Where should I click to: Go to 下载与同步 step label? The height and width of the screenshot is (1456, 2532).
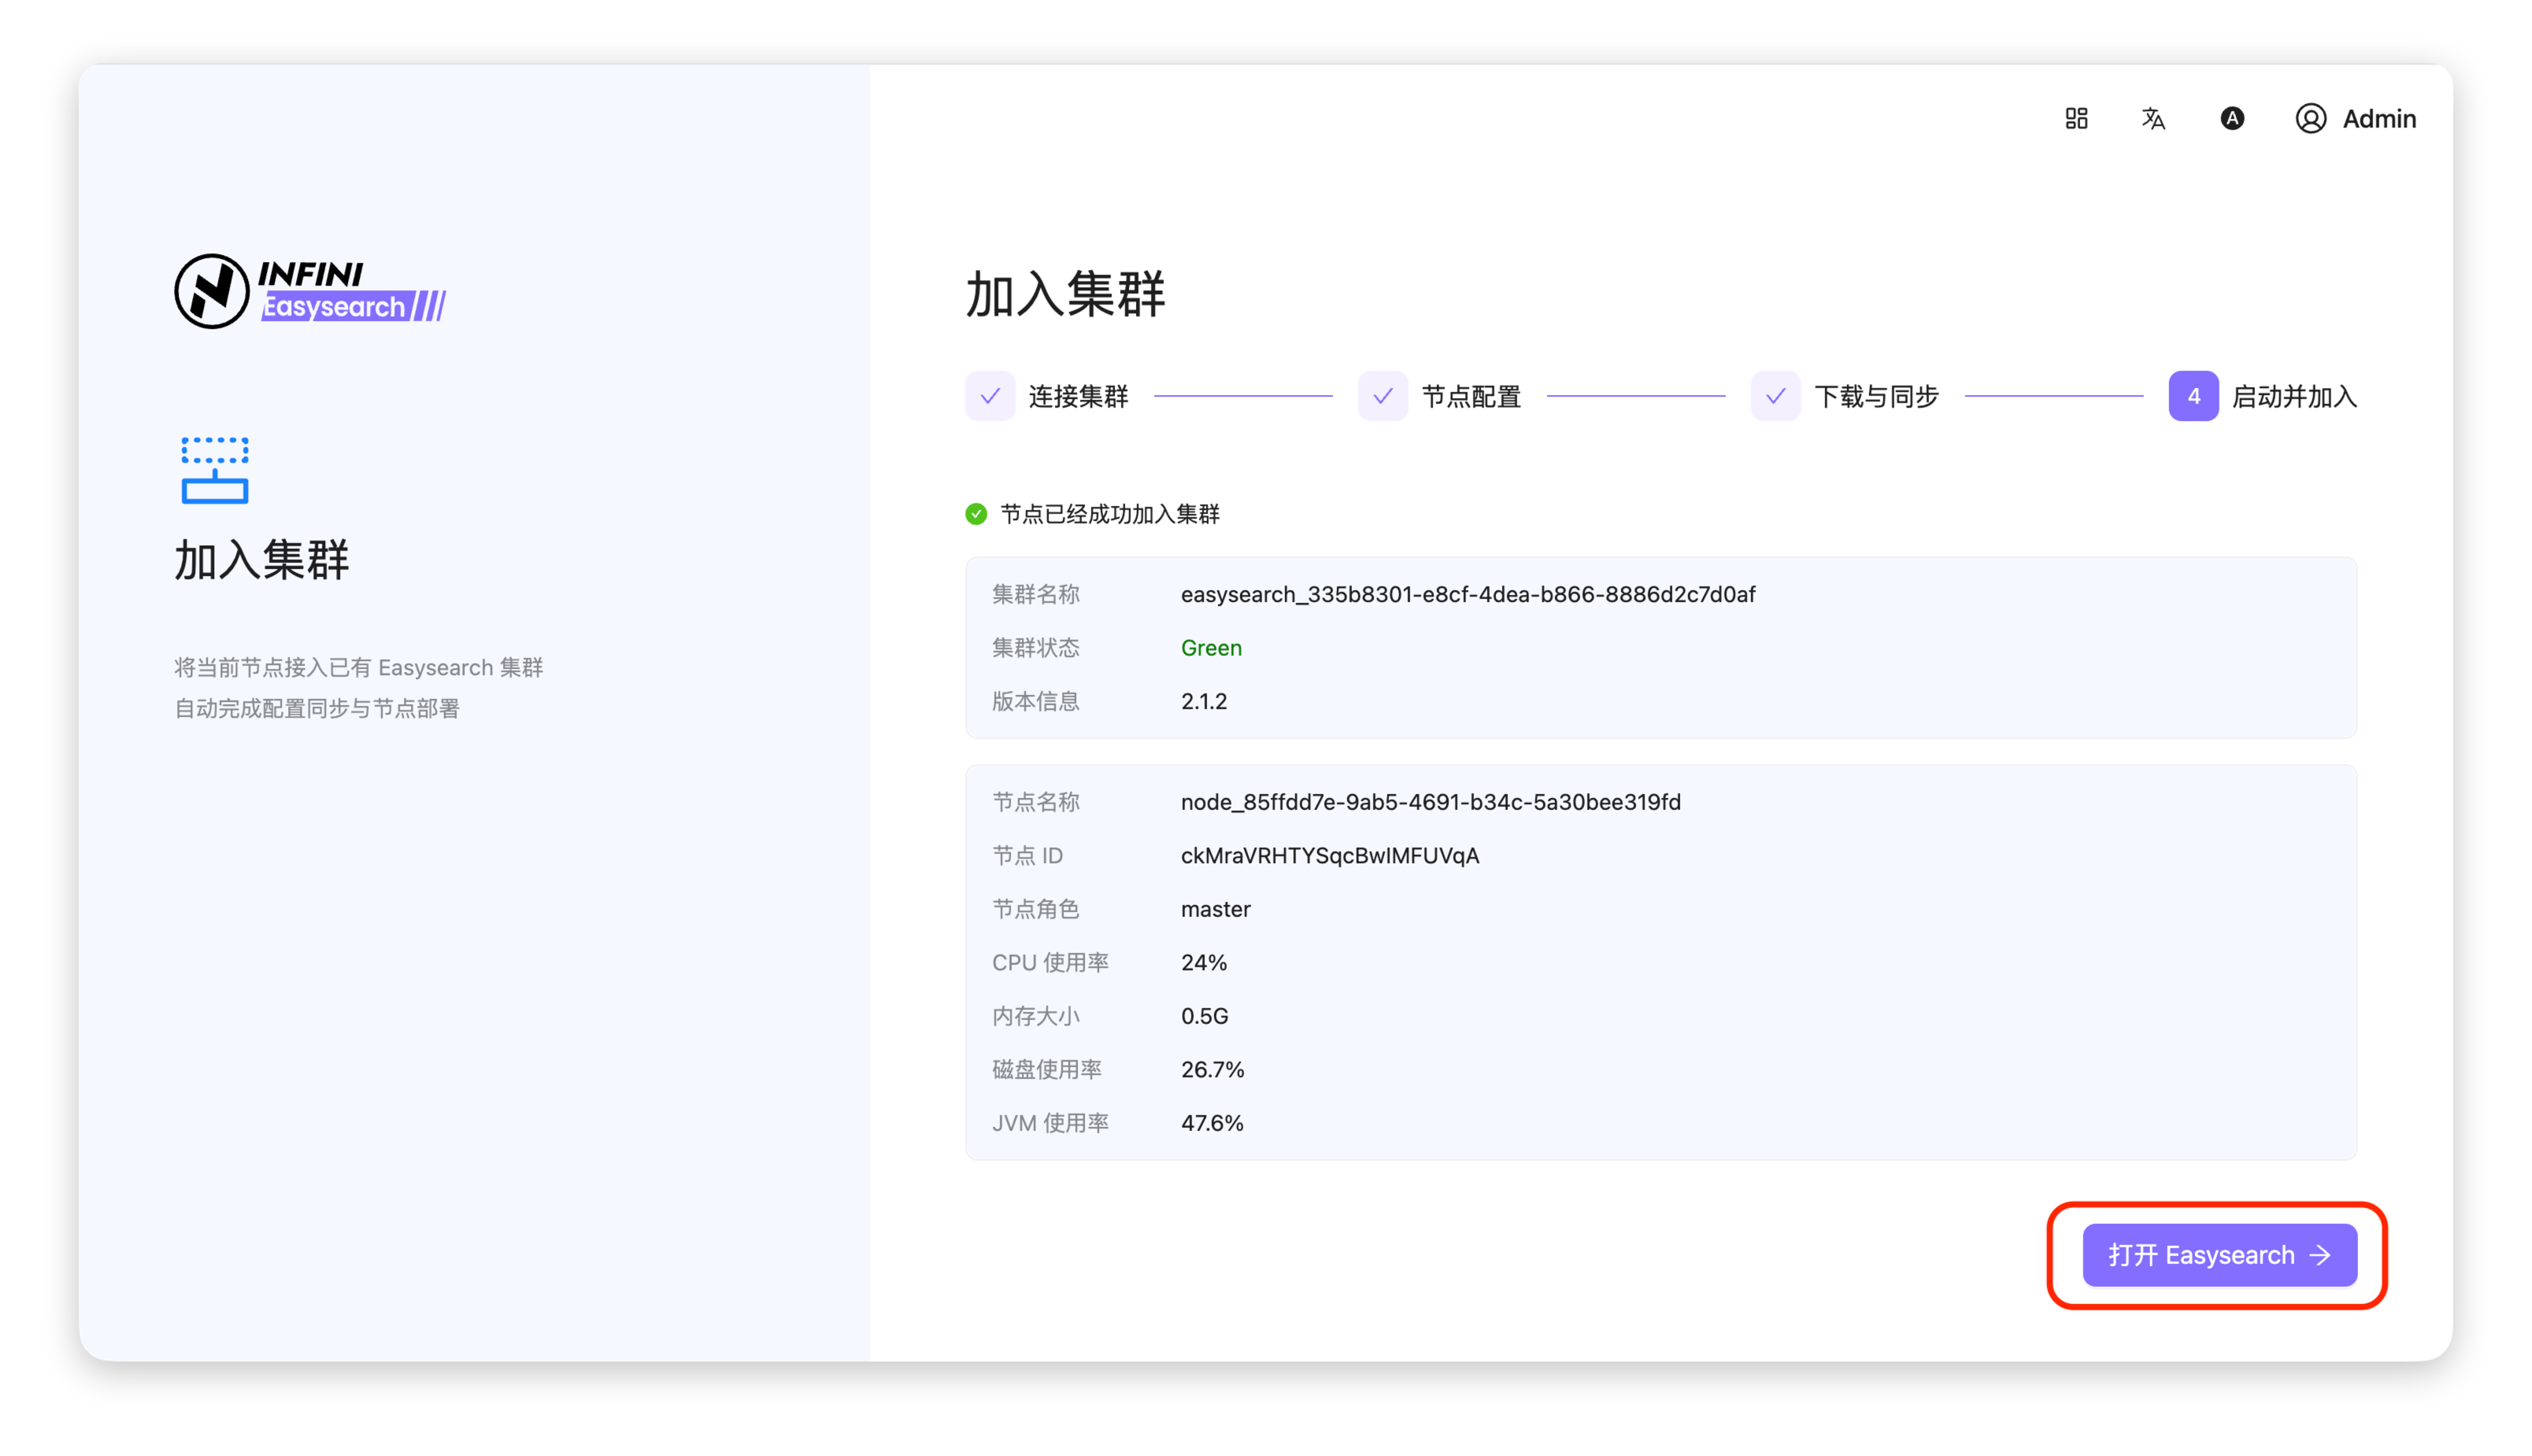click(x=1875, y=397)
